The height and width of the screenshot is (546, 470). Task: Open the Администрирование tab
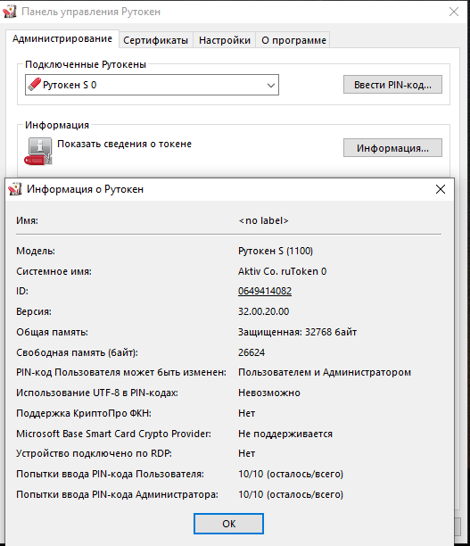tap(62, 38)
